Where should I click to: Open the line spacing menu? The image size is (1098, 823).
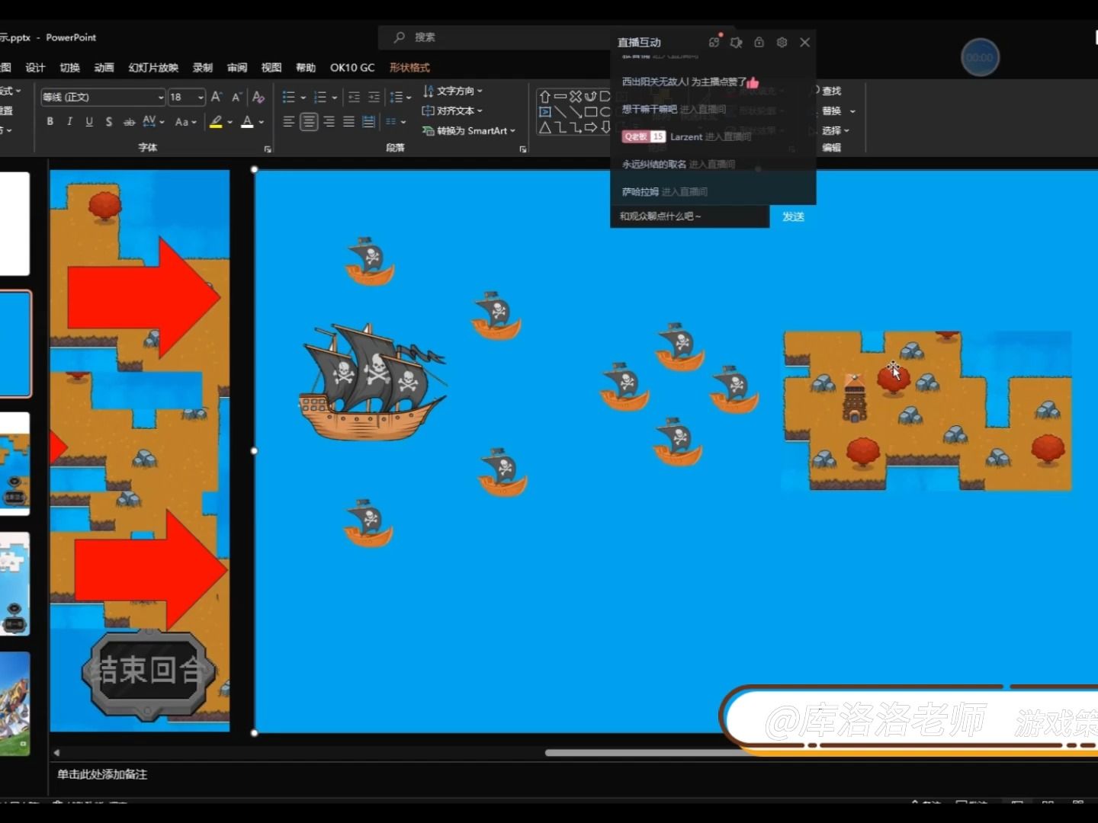tap(400, 97)
